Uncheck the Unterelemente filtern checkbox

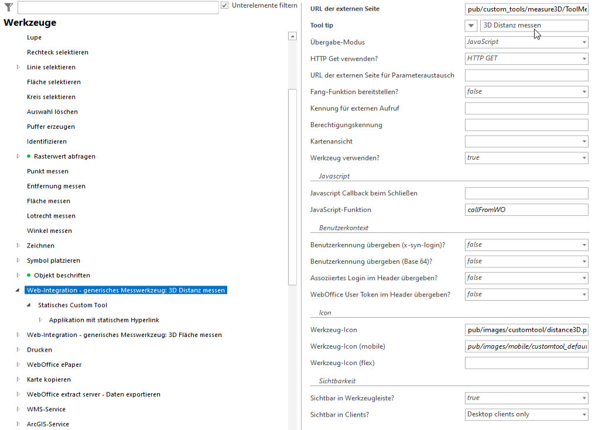tap(224, 5)
